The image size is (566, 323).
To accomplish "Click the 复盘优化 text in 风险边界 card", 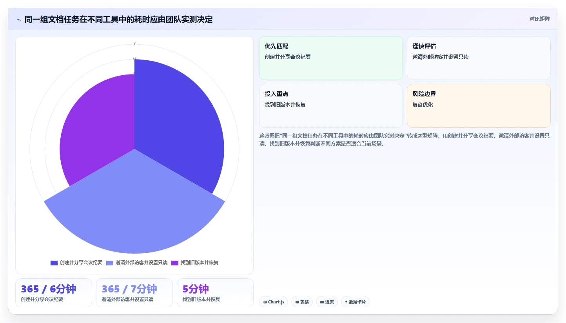I will click(x=423, y=105).
